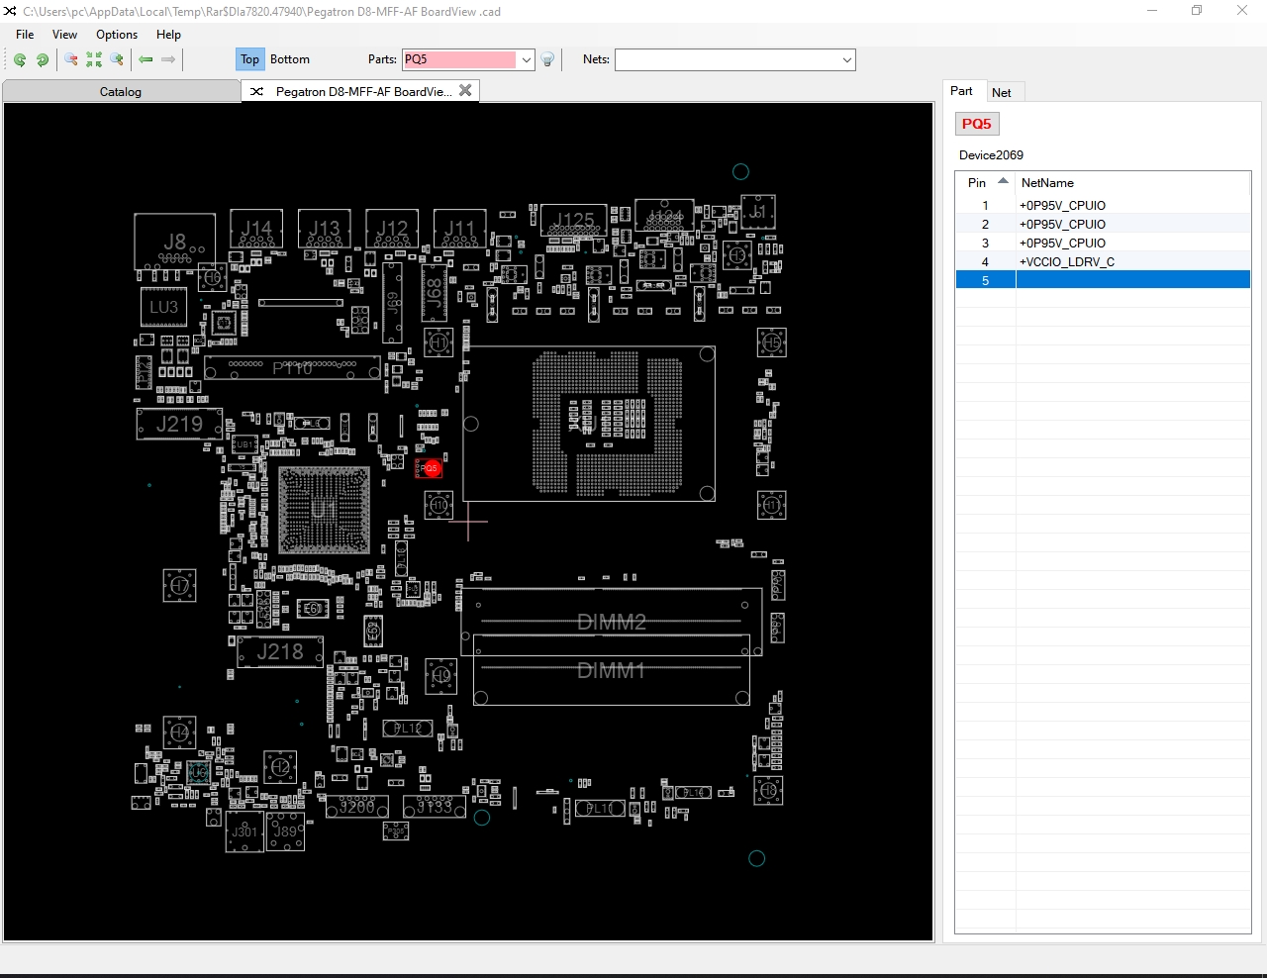1267x978 pixels.
Task: Click the red PQ5 part button
Action: [x=976, y=124]
